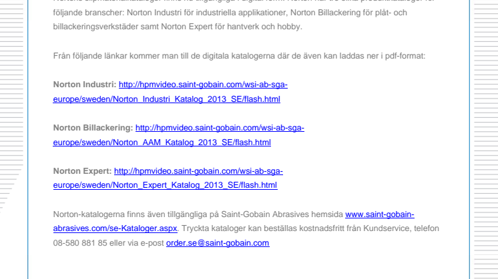This screenshot has height=279, width=498.
Task: Click the bold "Norton Billackering:" label
Action: [93, 128]
